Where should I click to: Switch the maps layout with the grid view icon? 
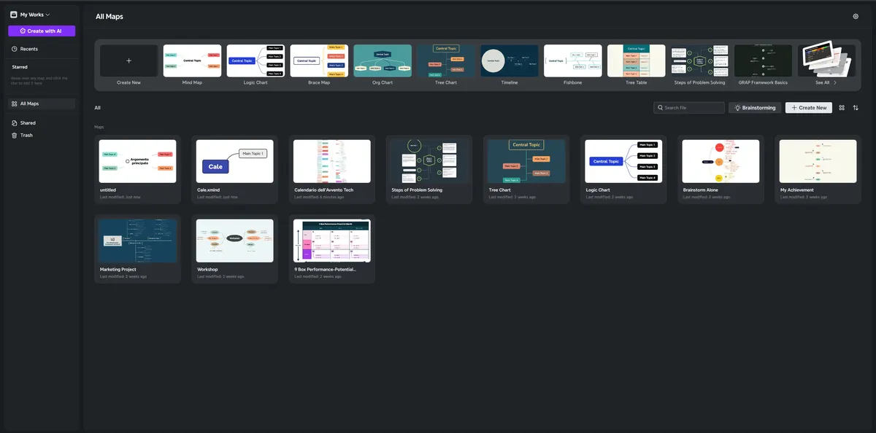click(842, 108)
